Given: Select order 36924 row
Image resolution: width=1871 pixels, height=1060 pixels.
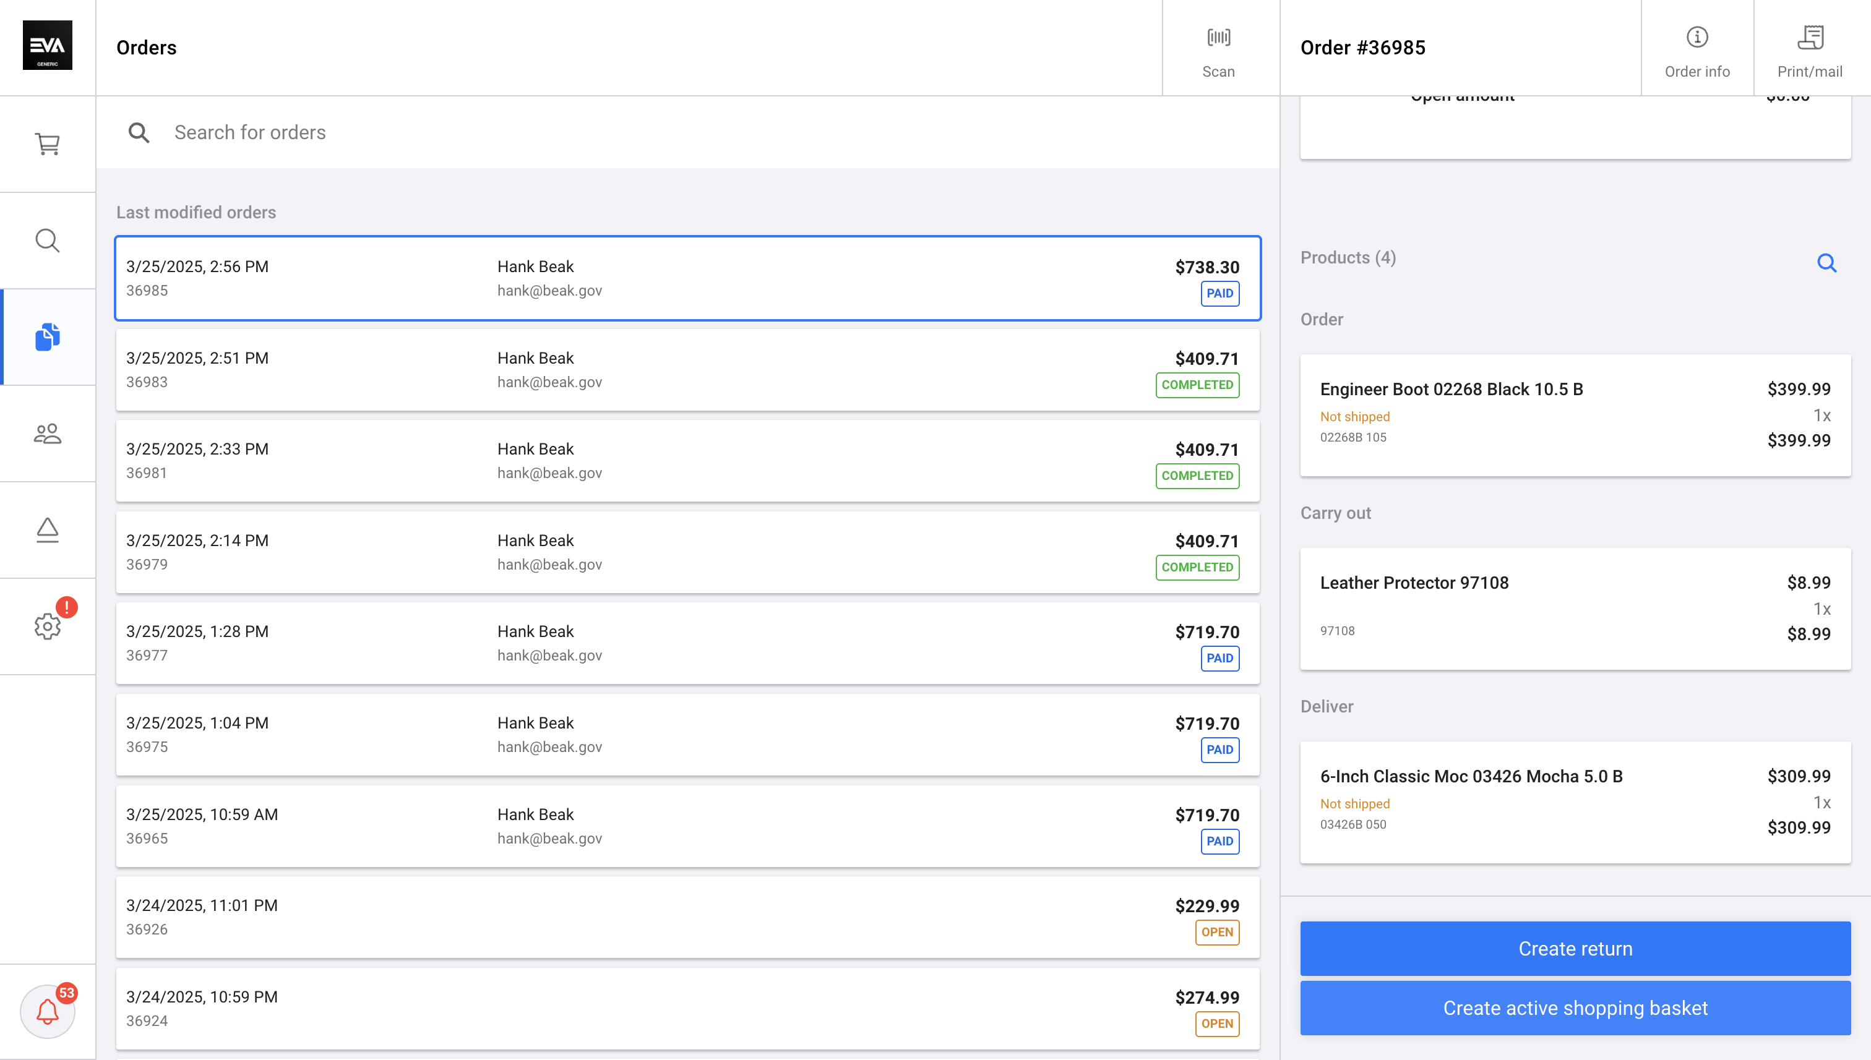Looking at the screenshot, I should [687, 1008].
